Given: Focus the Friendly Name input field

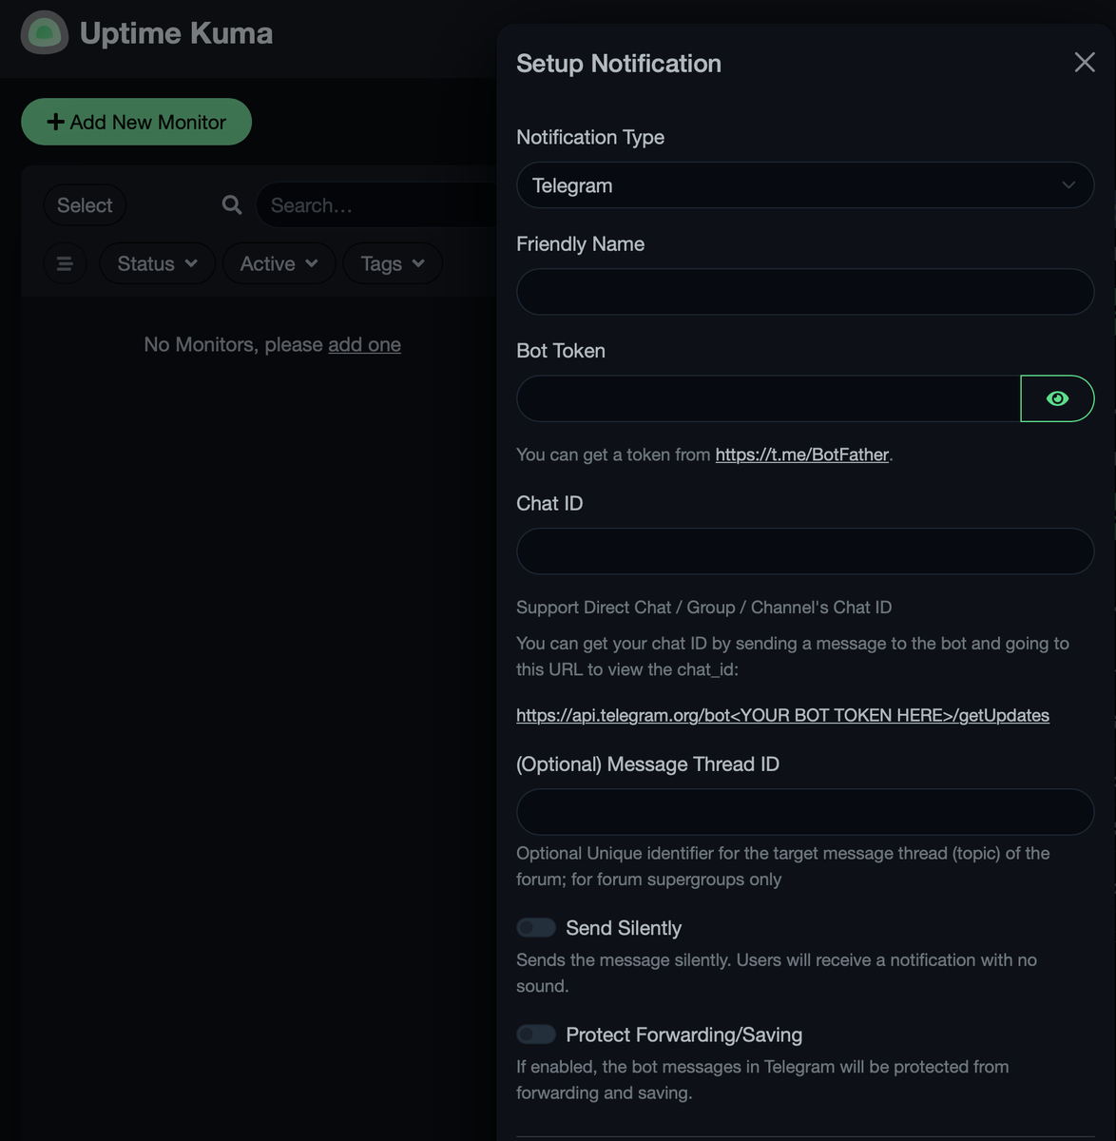Looking at the screenshot, I should tap(804, 292).
